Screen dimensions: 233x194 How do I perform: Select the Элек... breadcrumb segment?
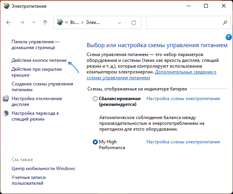click(x=93, y=22)
